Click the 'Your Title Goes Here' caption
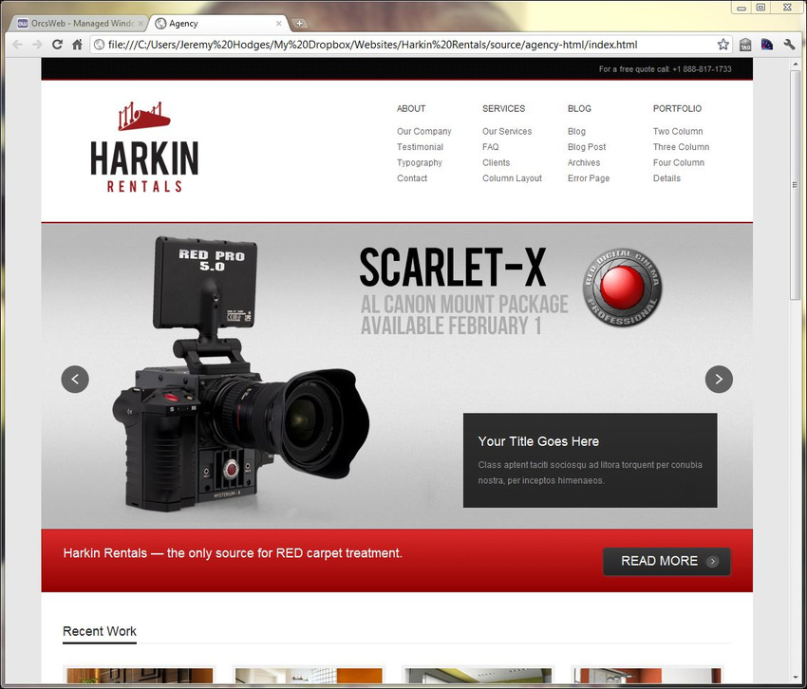The image size is (807, 689). click(x=538, y=441)
